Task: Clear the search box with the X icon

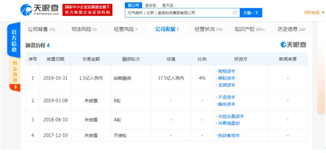Action: (235, 13)
